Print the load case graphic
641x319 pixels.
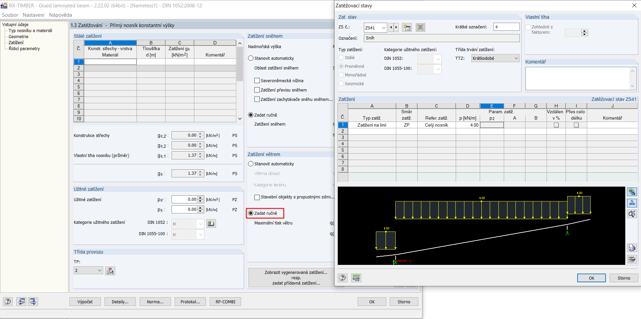tap(632, 248)
